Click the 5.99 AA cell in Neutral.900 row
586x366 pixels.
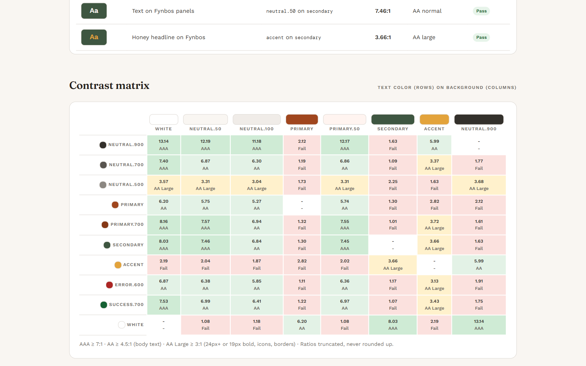(434, 145)
